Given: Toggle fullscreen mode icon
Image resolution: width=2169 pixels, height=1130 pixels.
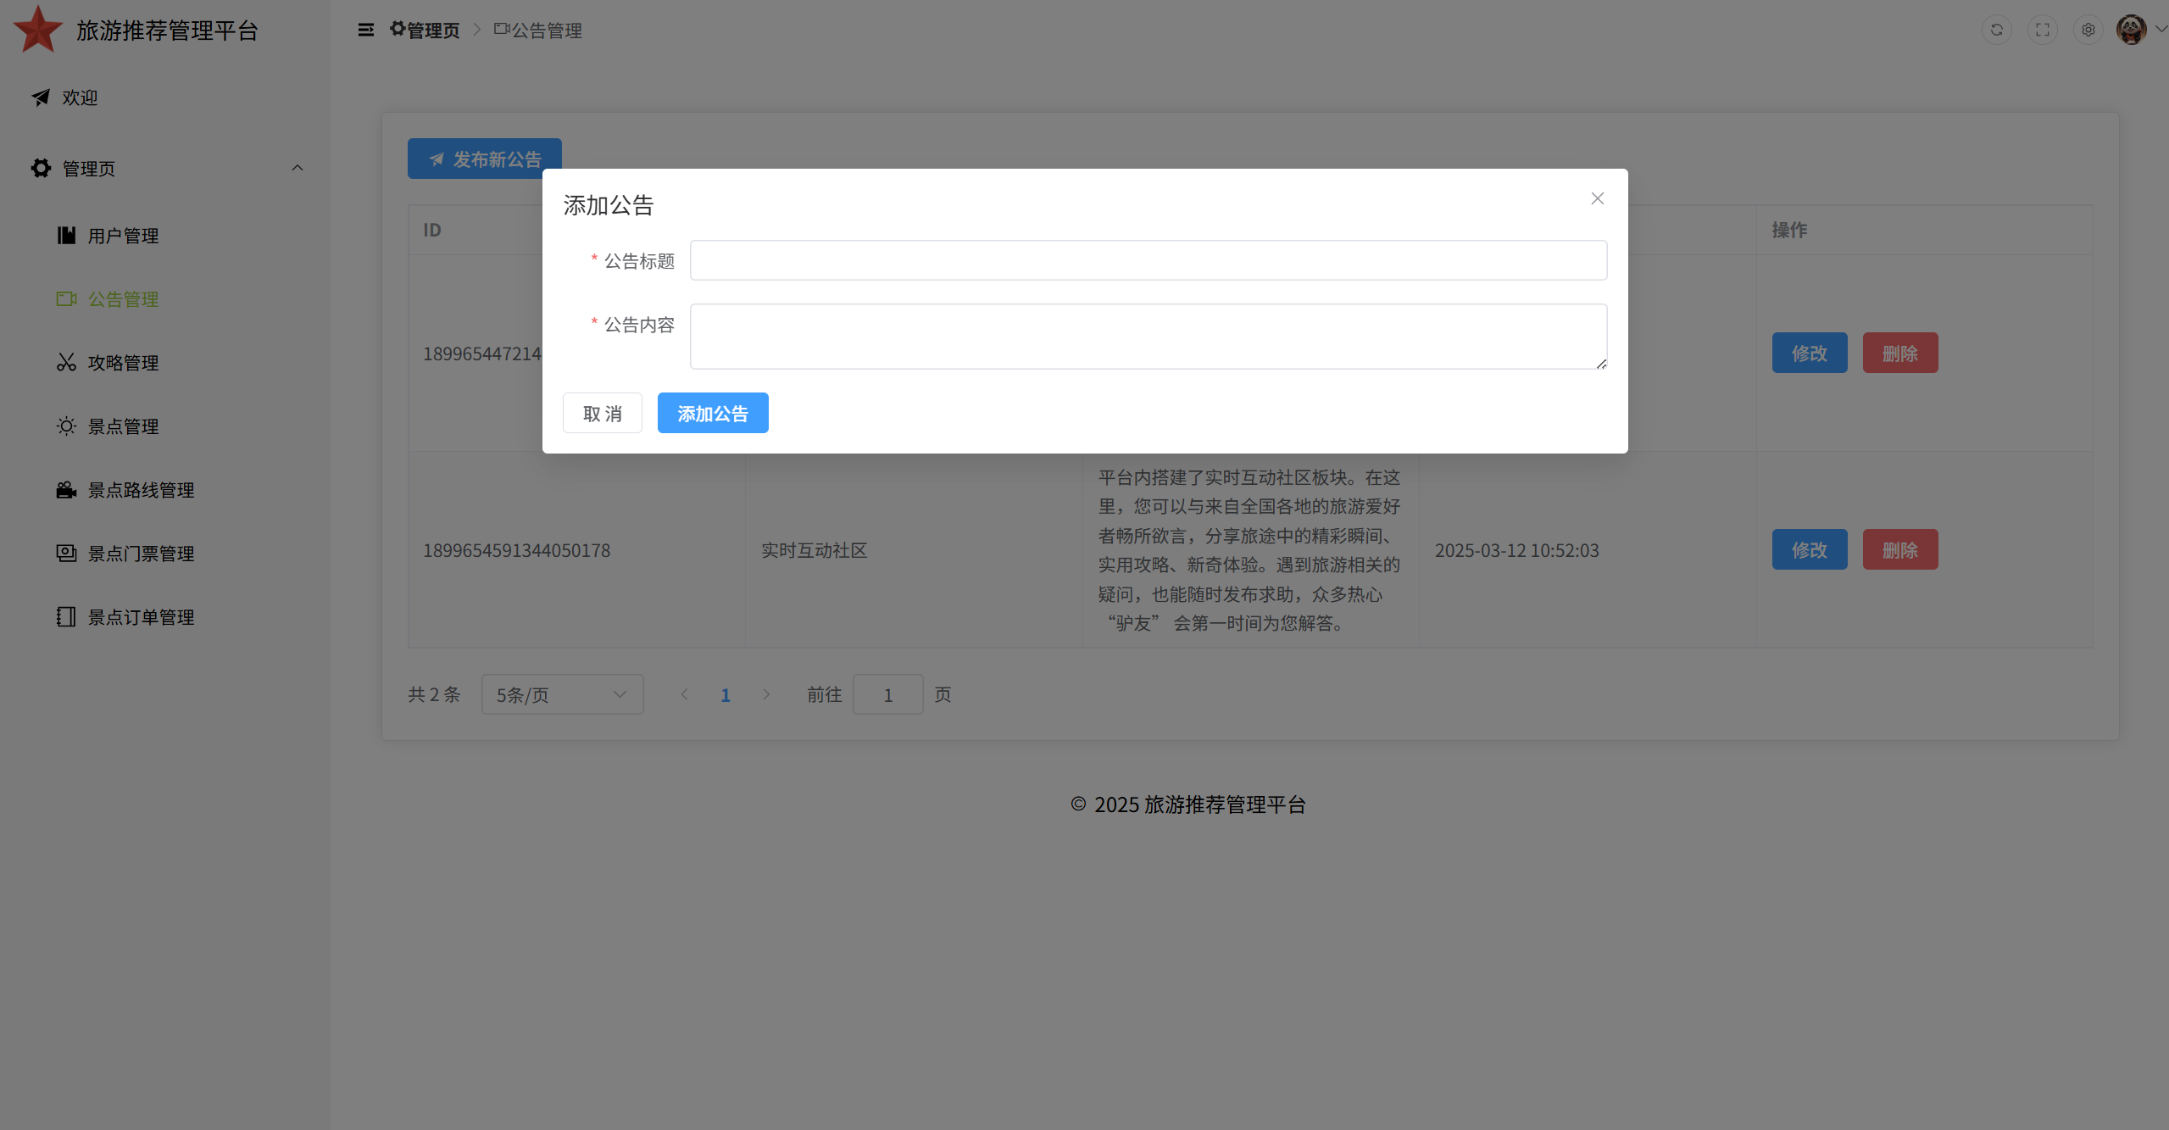Looking at the screenshot, I should tap(2043, 31).
